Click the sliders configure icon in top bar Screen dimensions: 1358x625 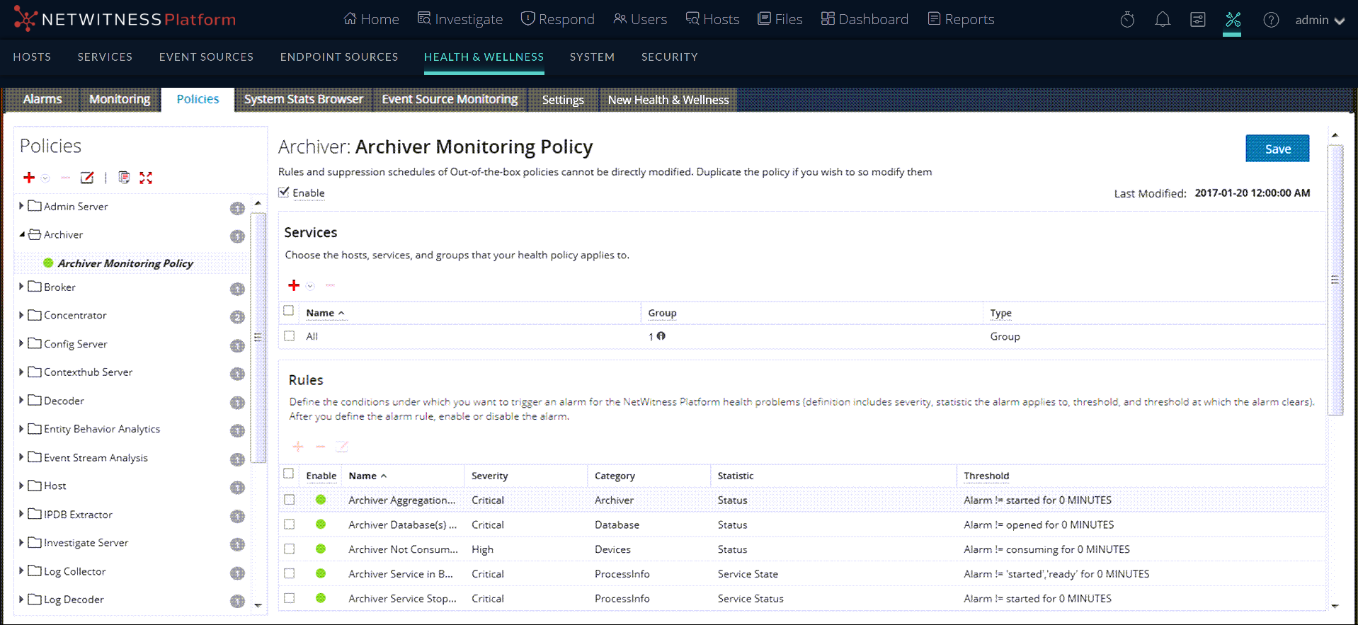[x=1198, y=20]
